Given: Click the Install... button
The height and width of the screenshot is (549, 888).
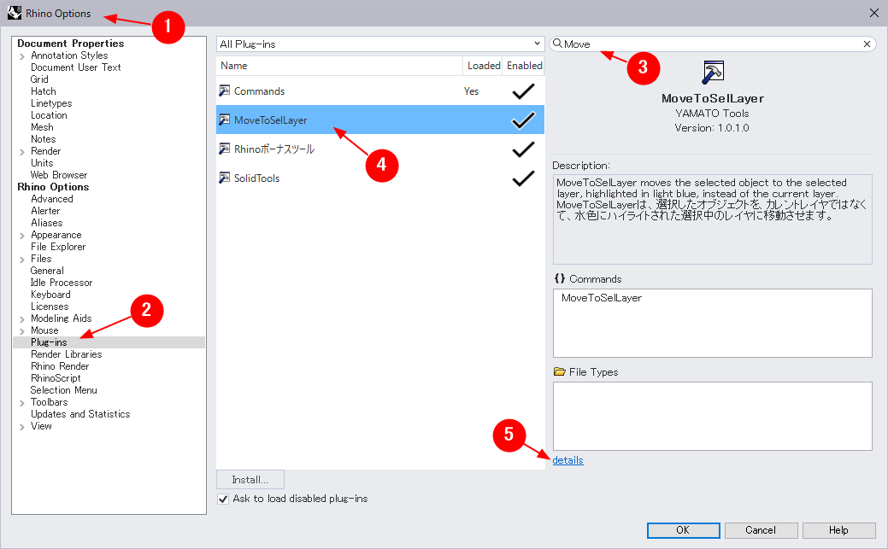Looking at the screenshot, I should pos(250,479).
